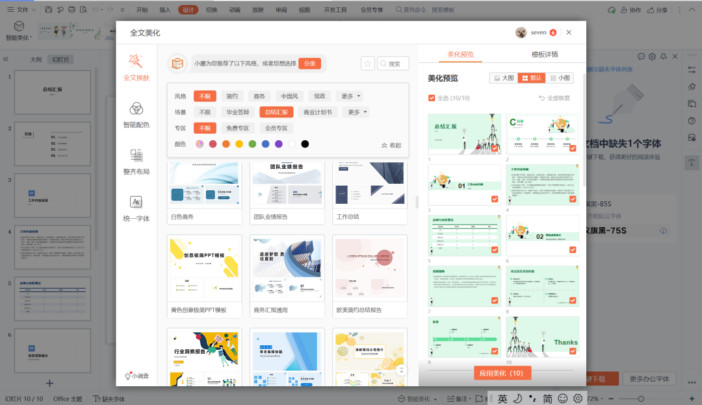This screenshot has height=405, width=702.
Task: Toggle the 全选 checkbox
Action: 432,98
